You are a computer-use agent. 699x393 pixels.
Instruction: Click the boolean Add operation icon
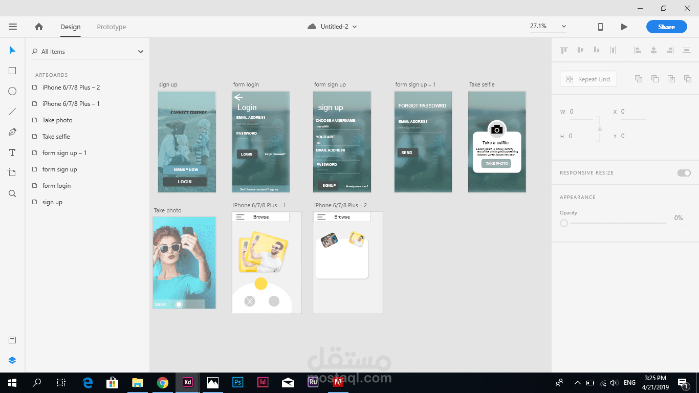point(639,79)
